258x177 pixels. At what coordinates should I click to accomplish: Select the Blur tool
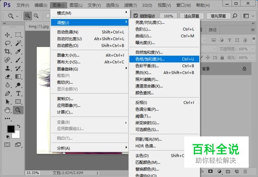(7, 85)
